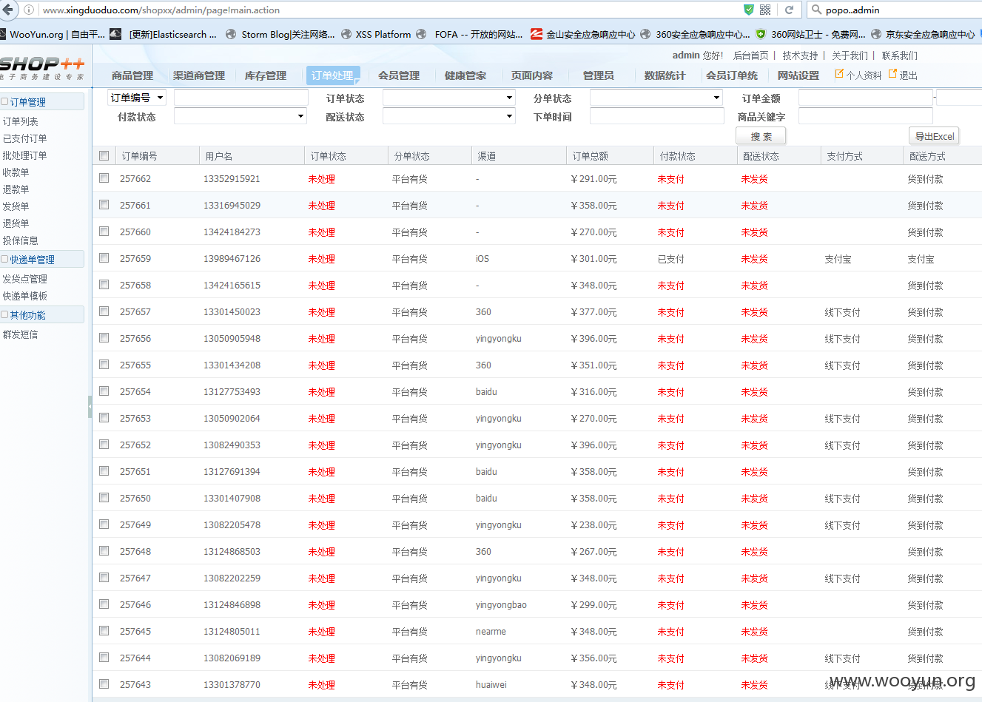982x702 pixels.
Task: Open the 订单编号 search field dropdown
Action: point(137,98)
